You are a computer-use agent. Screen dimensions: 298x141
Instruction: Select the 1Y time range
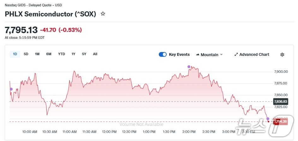coord(73,54)
